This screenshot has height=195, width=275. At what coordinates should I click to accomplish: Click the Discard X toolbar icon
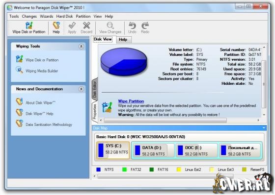click(86, 25)
